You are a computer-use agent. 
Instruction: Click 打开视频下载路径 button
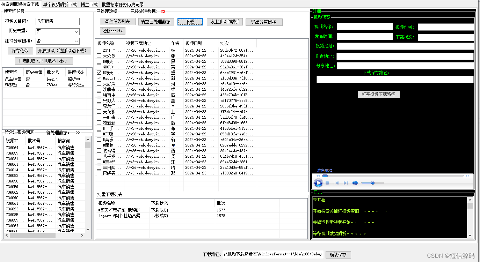[x=379, y=94]
